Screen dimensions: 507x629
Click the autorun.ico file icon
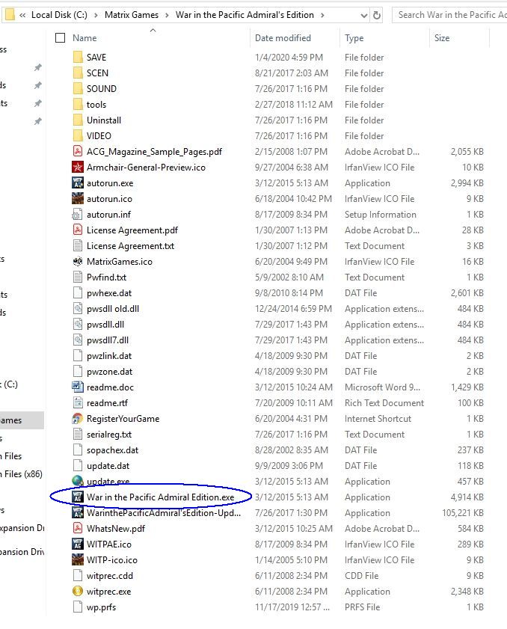pyautogui.click(x=78, y=198)
